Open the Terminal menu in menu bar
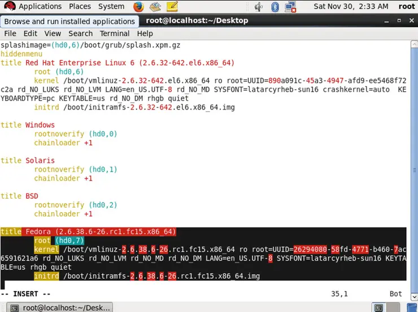 [x=115, y=33]
